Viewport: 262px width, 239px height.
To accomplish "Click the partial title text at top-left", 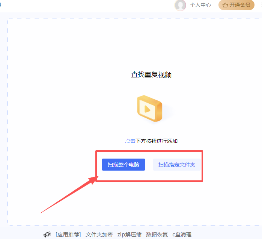I will pos(1,5).
